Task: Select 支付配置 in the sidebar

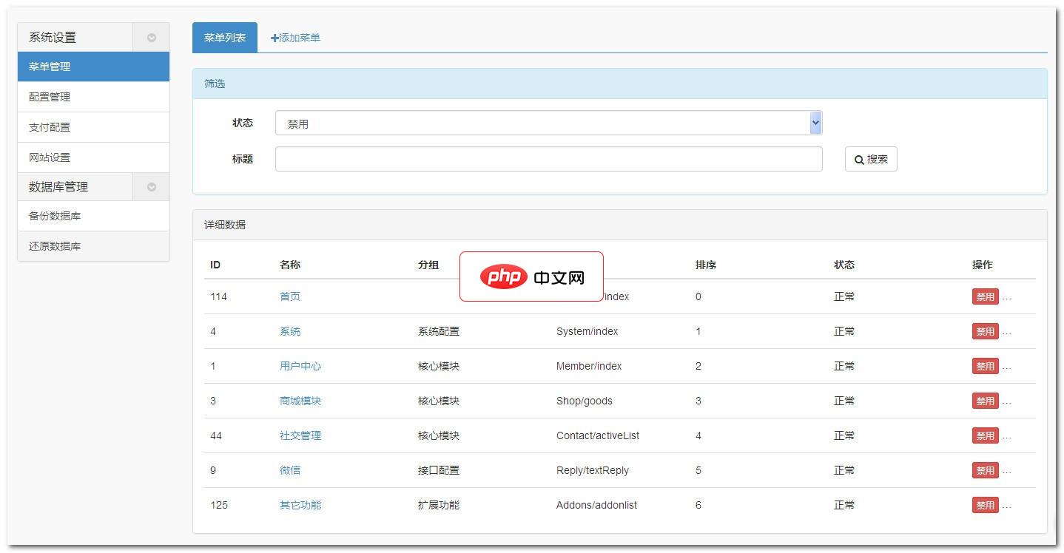Action: pyautogui.click(x=47, y=126)
